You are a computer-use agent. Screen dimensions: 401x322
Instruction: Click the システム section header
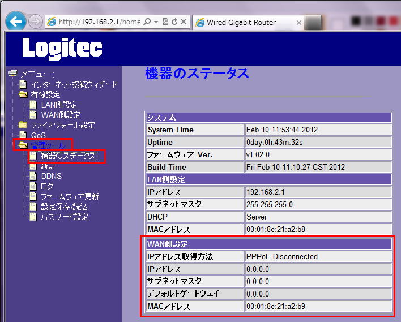269,118
